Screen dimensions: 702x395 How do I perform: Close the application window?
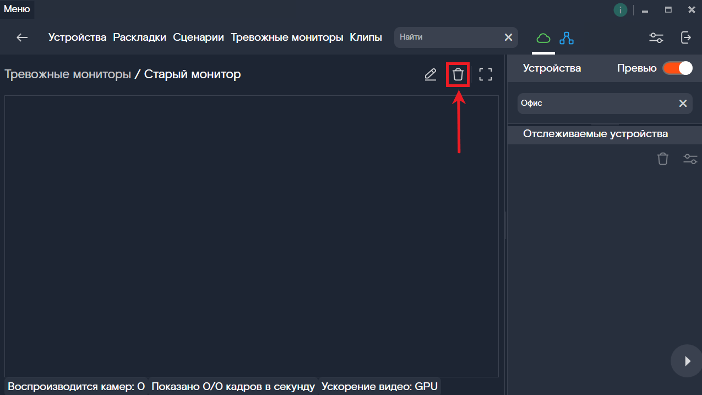point(692,10)
